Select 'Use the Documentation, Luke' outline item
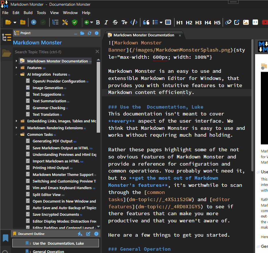268x253 pixels. click(56, 243)
